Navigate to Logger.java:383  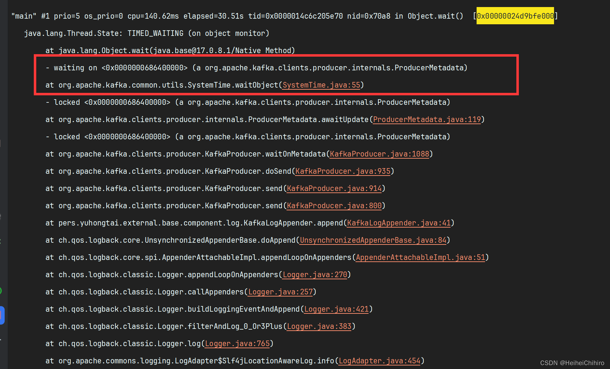319,326
